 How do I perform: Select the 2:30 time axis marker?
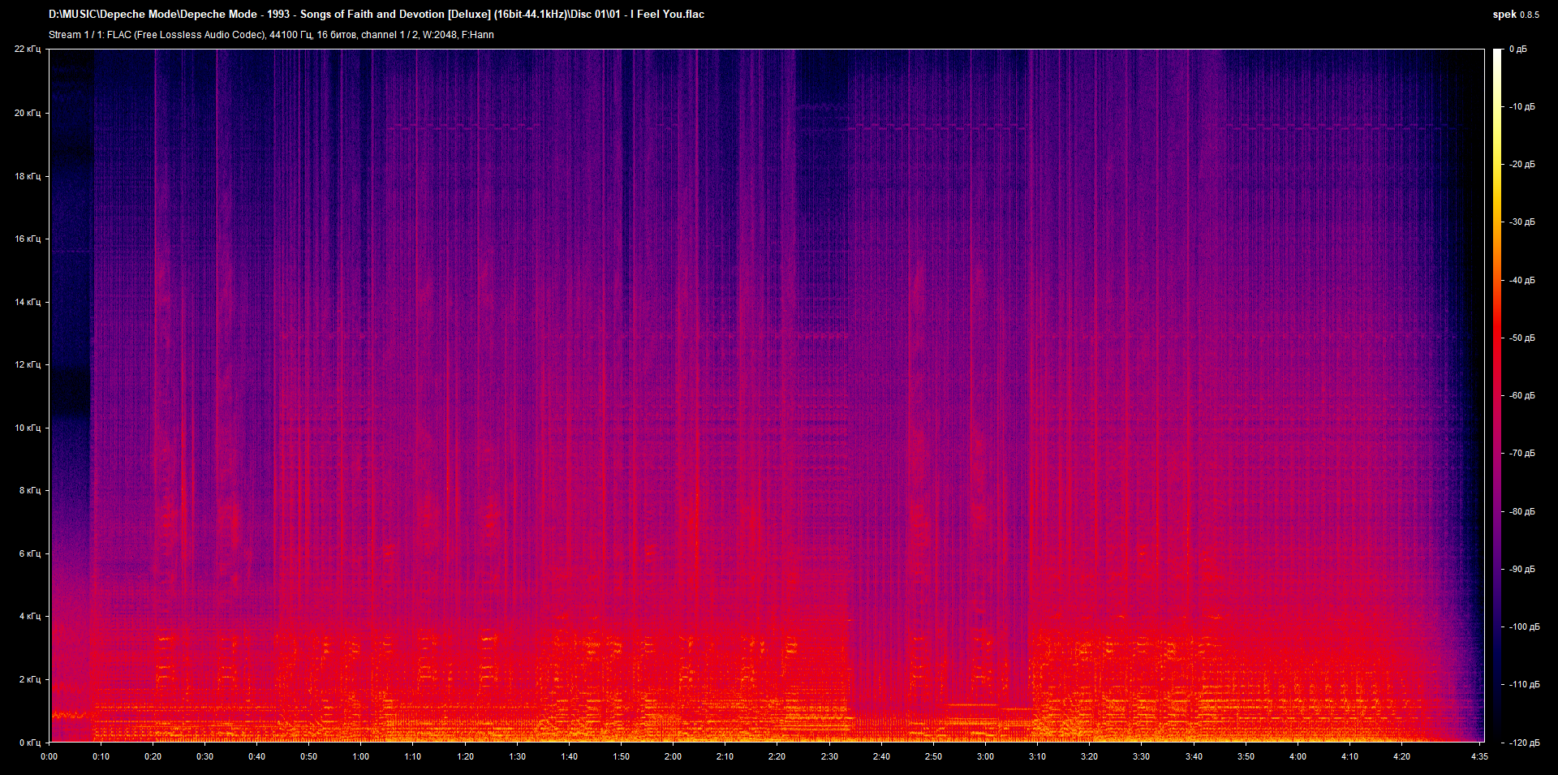pyautogui.click(x=828, y=756)
